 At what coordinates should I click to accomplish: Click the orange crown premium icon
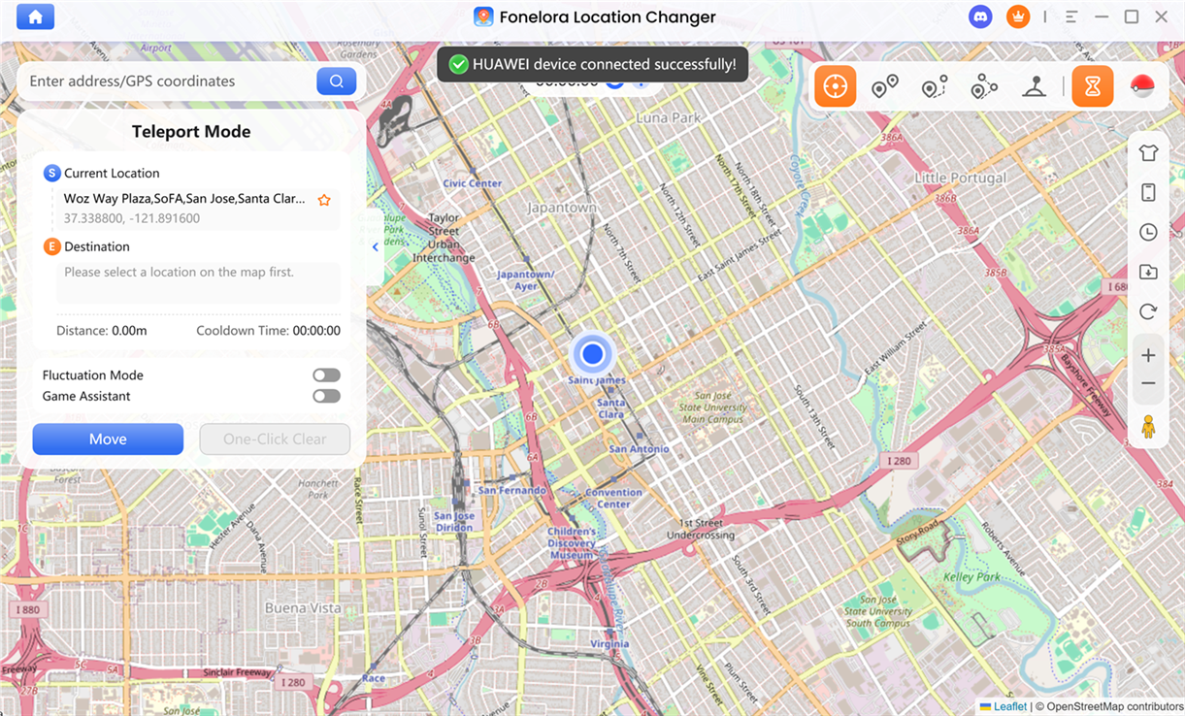click(x=1018, y=16)
